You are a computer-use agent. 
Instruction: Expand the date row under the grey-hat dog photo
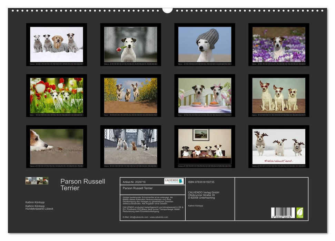pyautogui.click(x=204, y=64)
